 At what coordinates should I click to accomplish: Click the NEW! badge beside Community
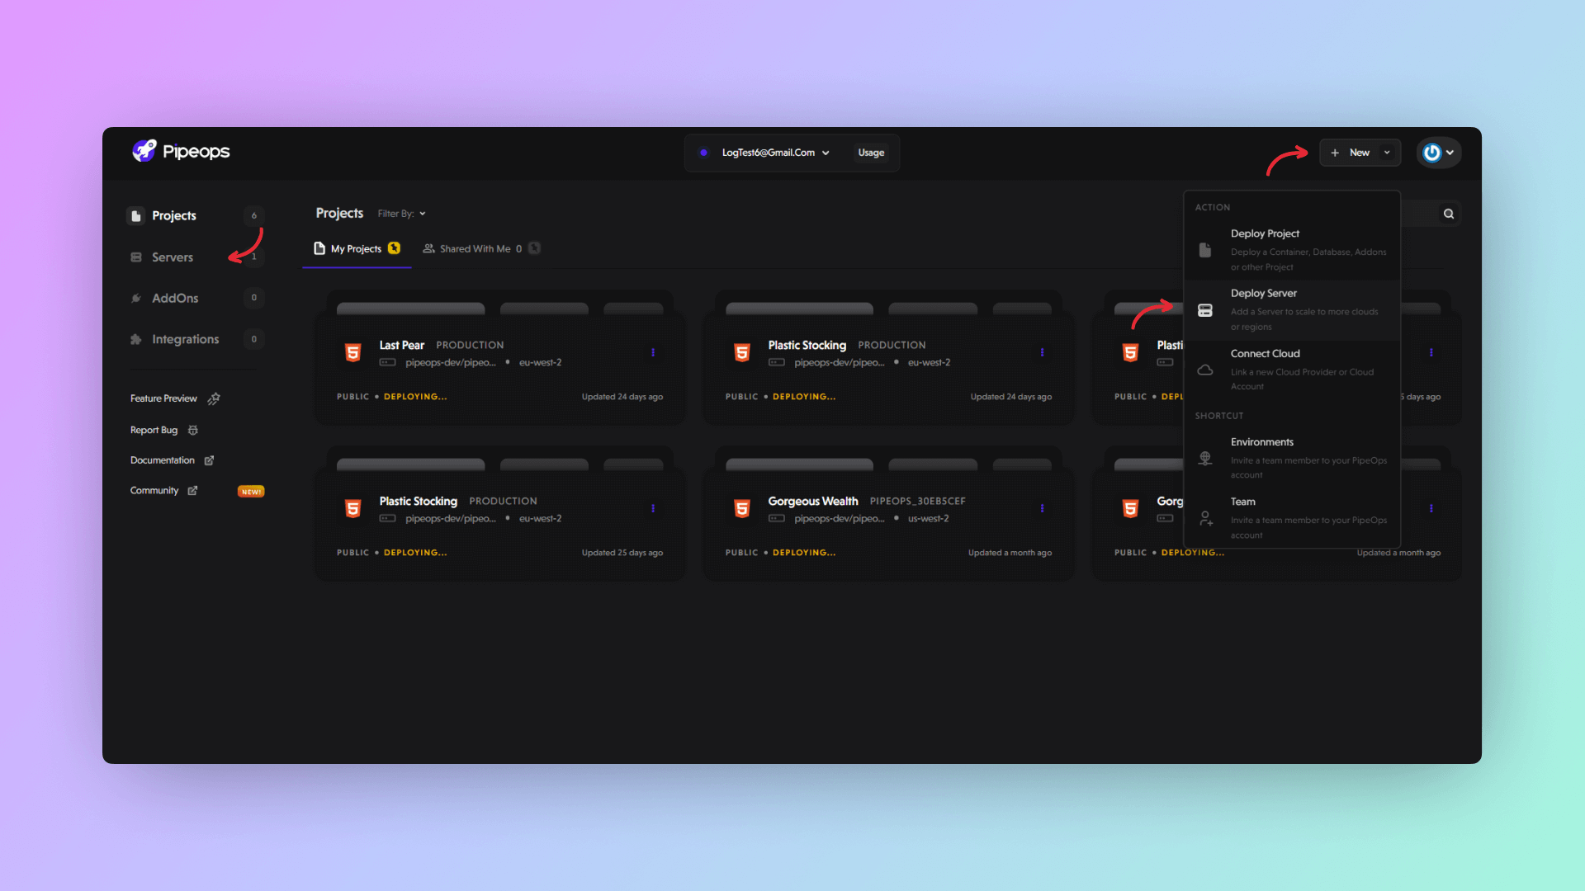click(x=251, y=491)
